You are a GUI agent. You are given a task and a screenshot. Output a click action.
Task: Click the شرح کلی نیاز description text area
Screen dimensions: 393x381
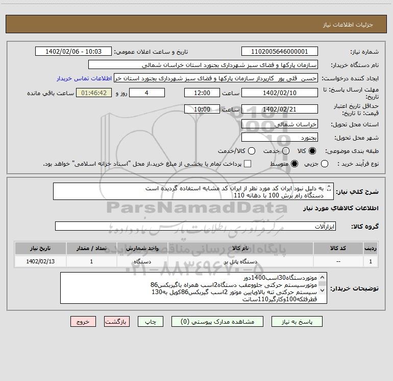click(x=193, y=191)
